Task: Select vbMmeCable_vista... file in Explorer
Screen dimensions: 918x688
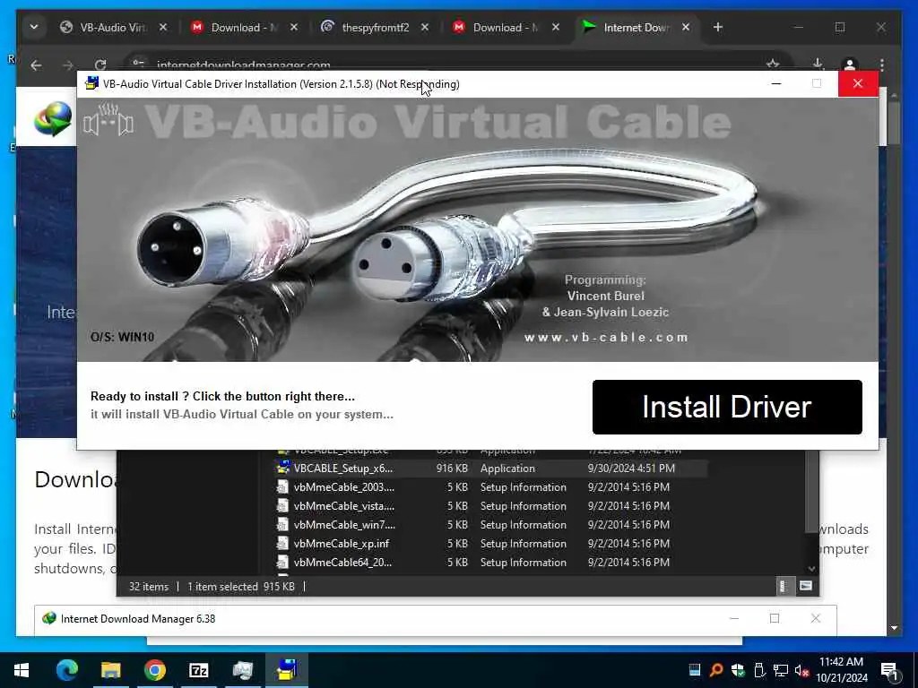Action: (x=344, y=505)
